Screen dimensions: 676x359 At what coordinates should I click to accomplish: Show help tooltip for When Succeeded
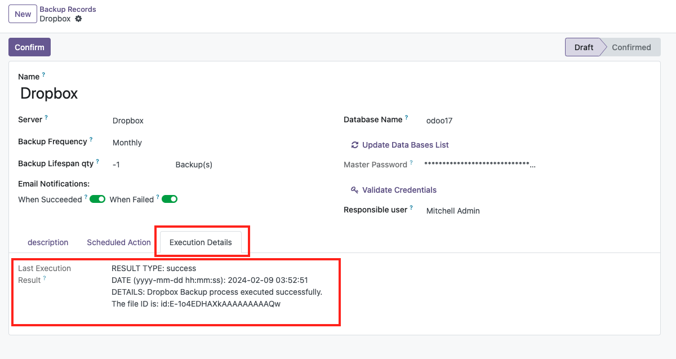(x=86, y=197)
